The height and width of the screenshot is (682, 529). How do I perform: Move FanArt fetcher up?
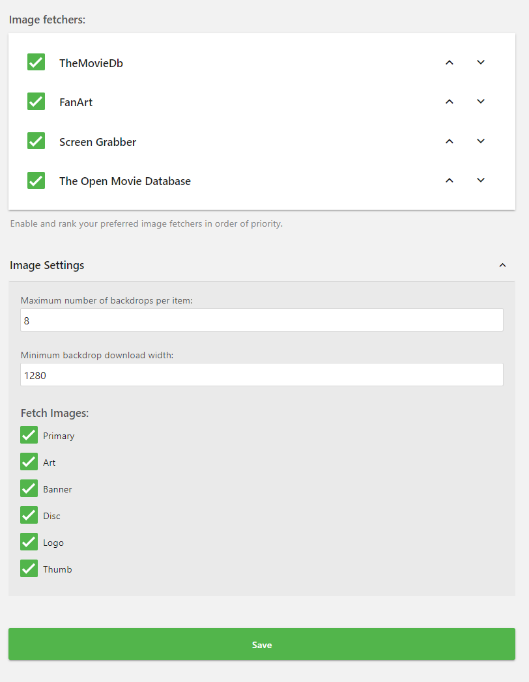tap(449, 102)
